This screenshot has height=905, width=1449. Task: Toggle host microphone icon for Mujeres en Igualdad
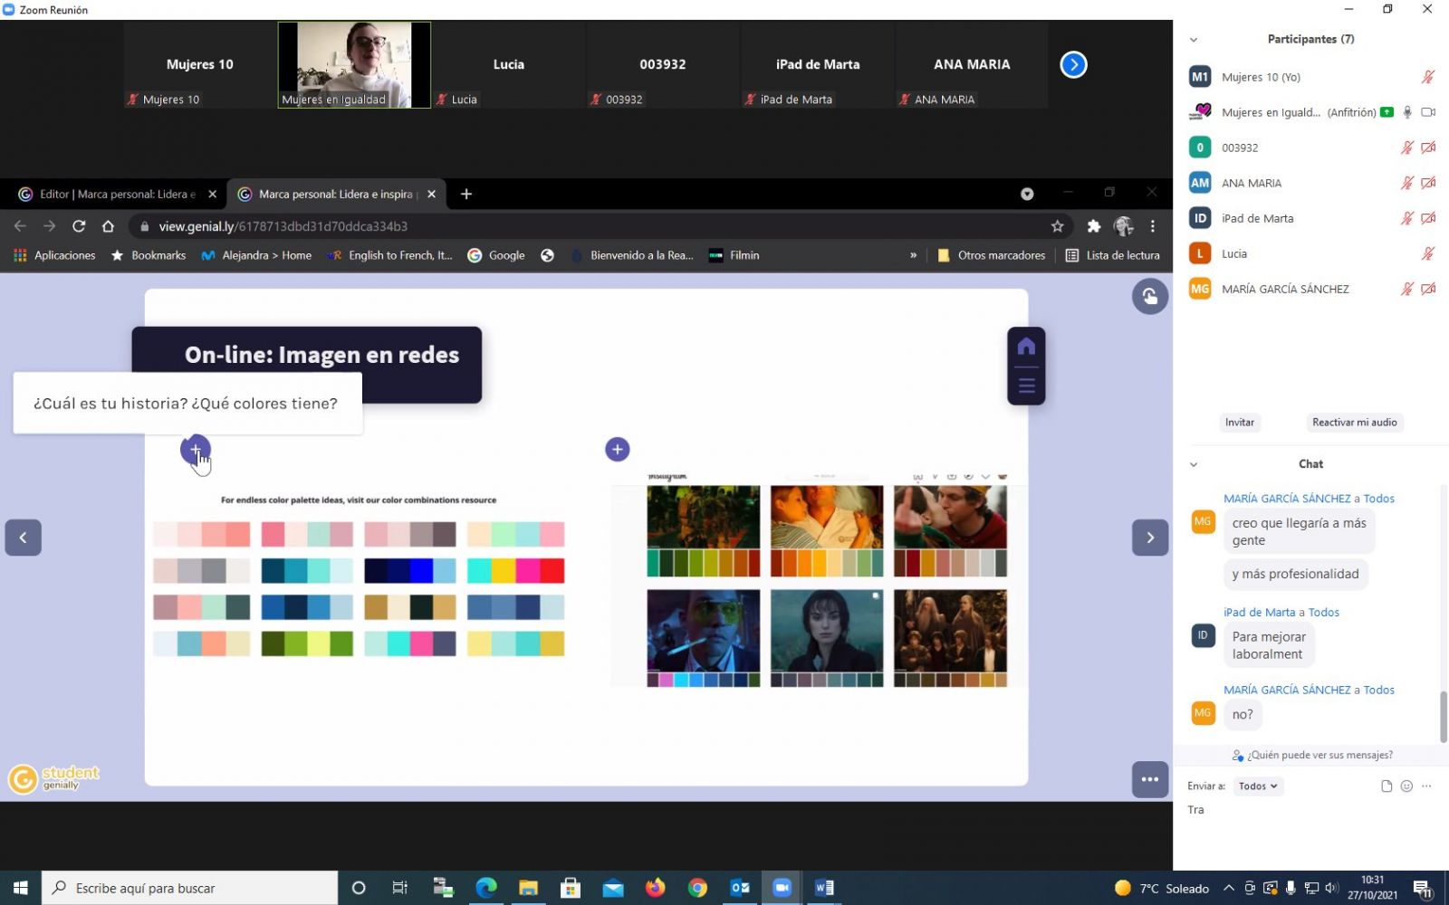1407,112
